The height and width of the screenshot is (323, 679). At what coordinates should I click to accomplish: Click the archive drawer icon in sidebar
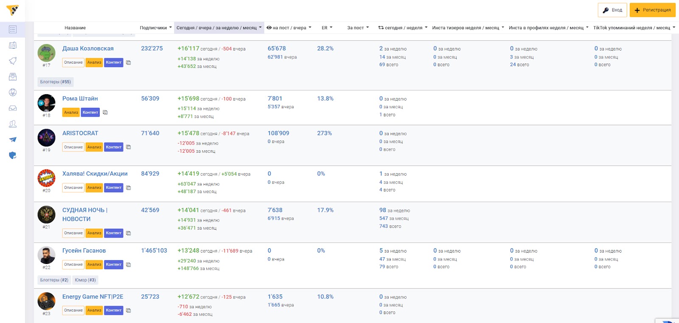point(13,76)
